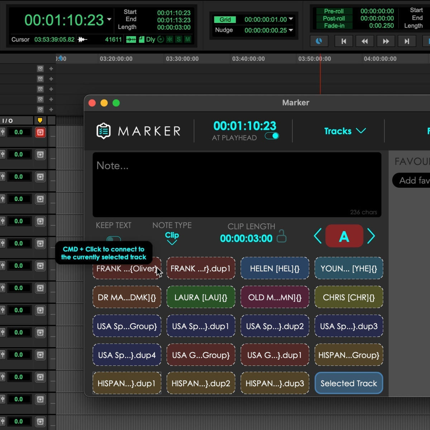
Task: Toggle Fade-in in the transport
Action: click(x=334, y=25)
